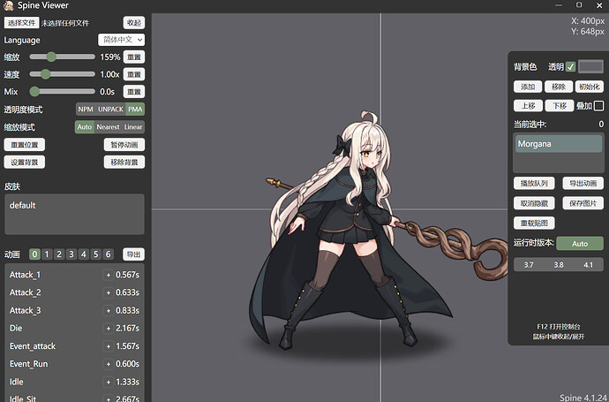Select Morgana in the skeleton list
The image size is (609, 402).
click(x=559, y=144)
